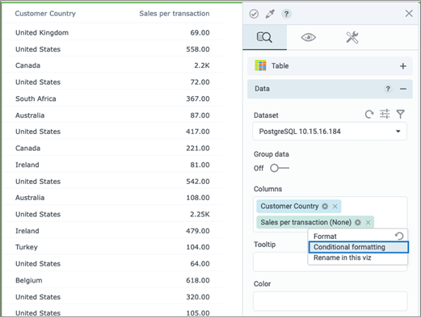Remove the Customer Country column
The height and width of the screenshot is (318, 421).
(x=335, y=207)
